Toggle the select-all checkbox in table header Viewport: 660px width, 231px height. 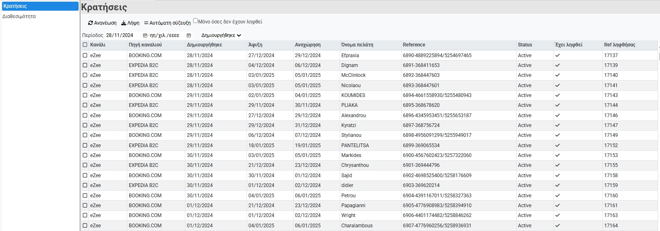(85, 45)
